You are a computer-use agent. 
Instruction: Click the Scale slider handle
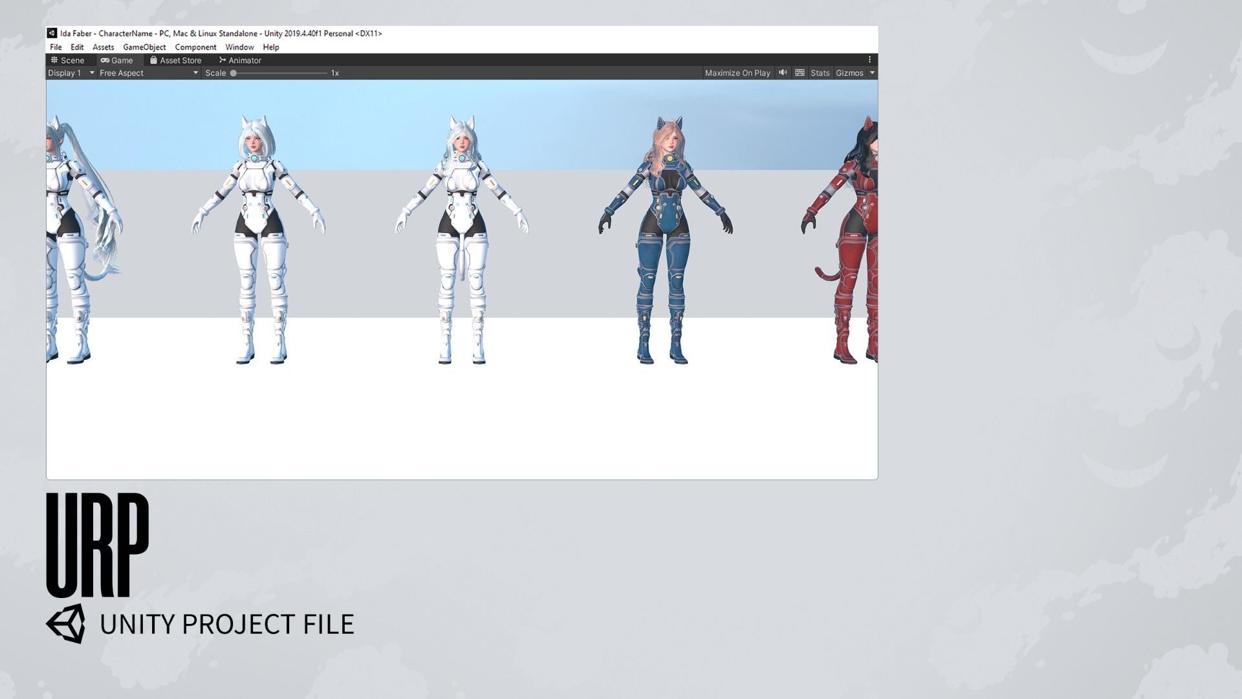[234, 73]
